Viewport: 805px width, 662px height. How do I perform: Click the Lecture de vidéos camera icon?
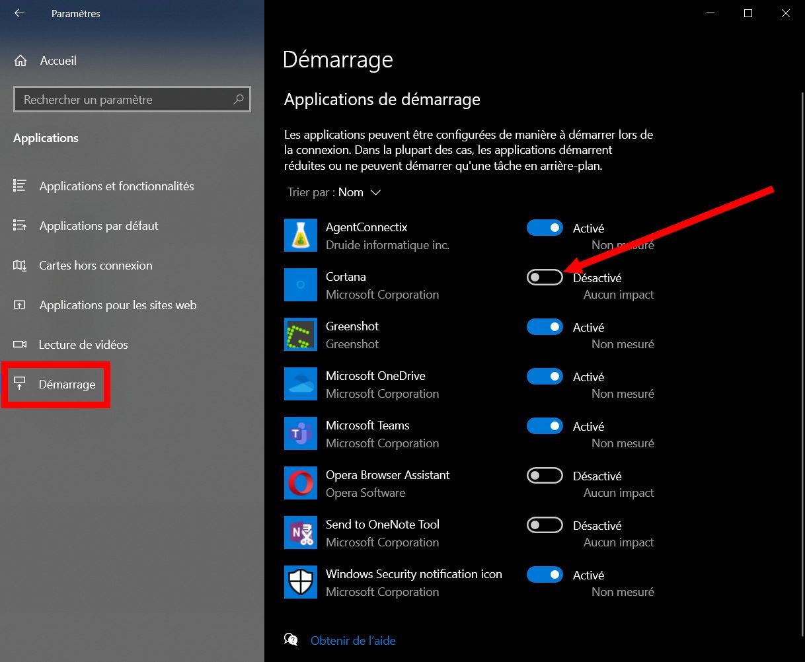pos(20,345)
